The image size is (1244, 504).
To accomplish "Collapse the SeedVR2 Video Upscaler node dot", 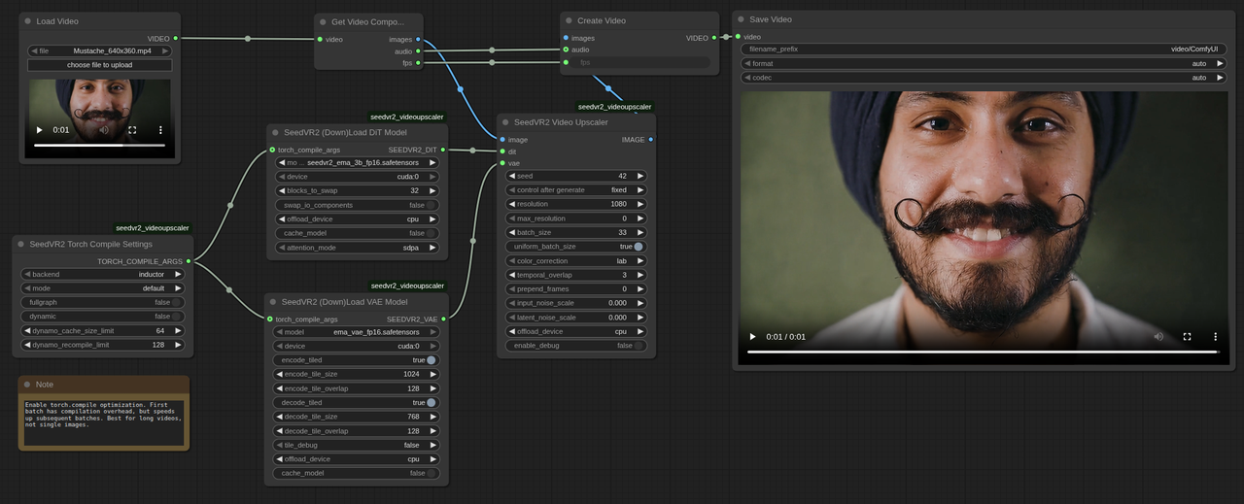I will pyautogui.click(x=505, y=122).
